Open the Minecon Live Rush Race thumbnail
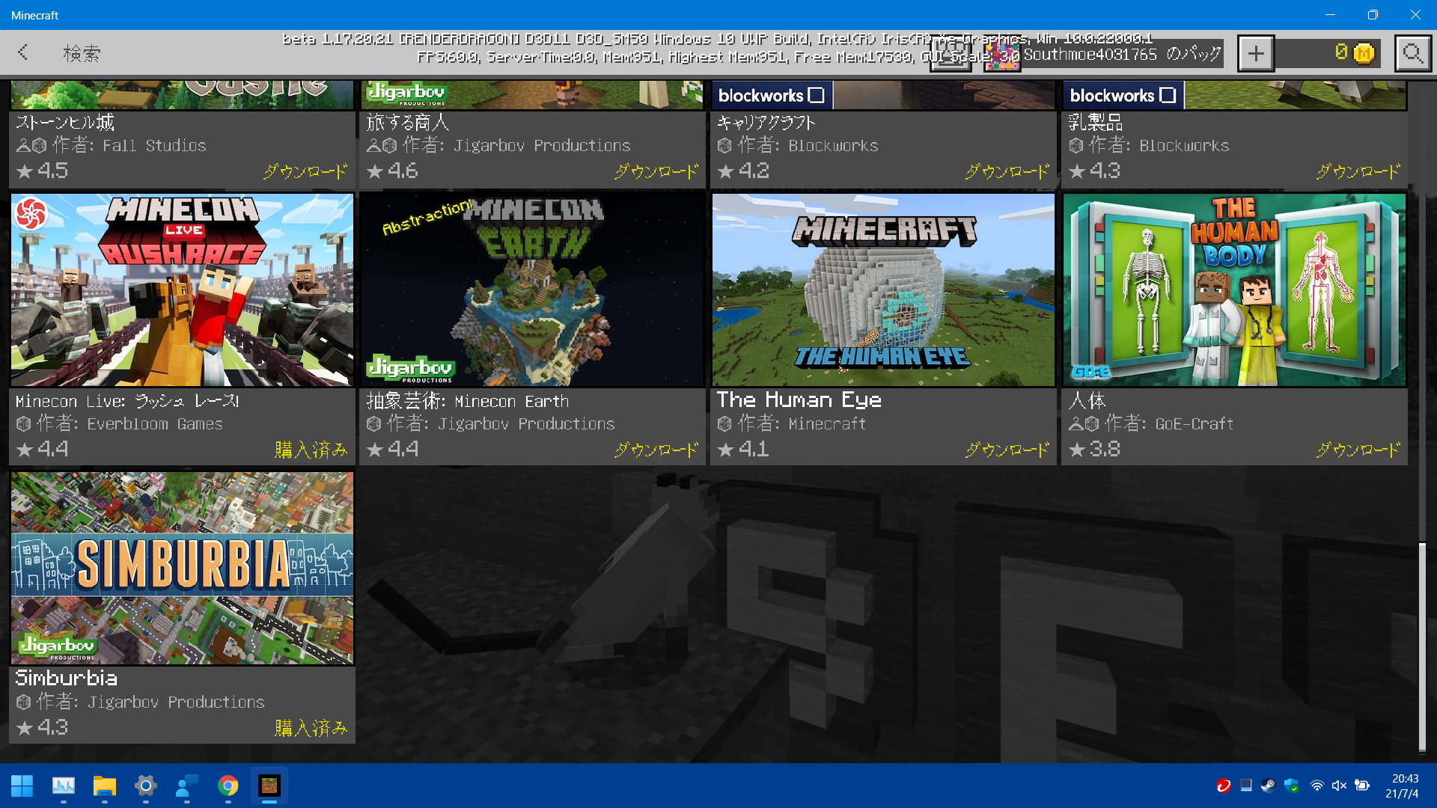Screen dimensions: 1437x808 click(182, 290)
